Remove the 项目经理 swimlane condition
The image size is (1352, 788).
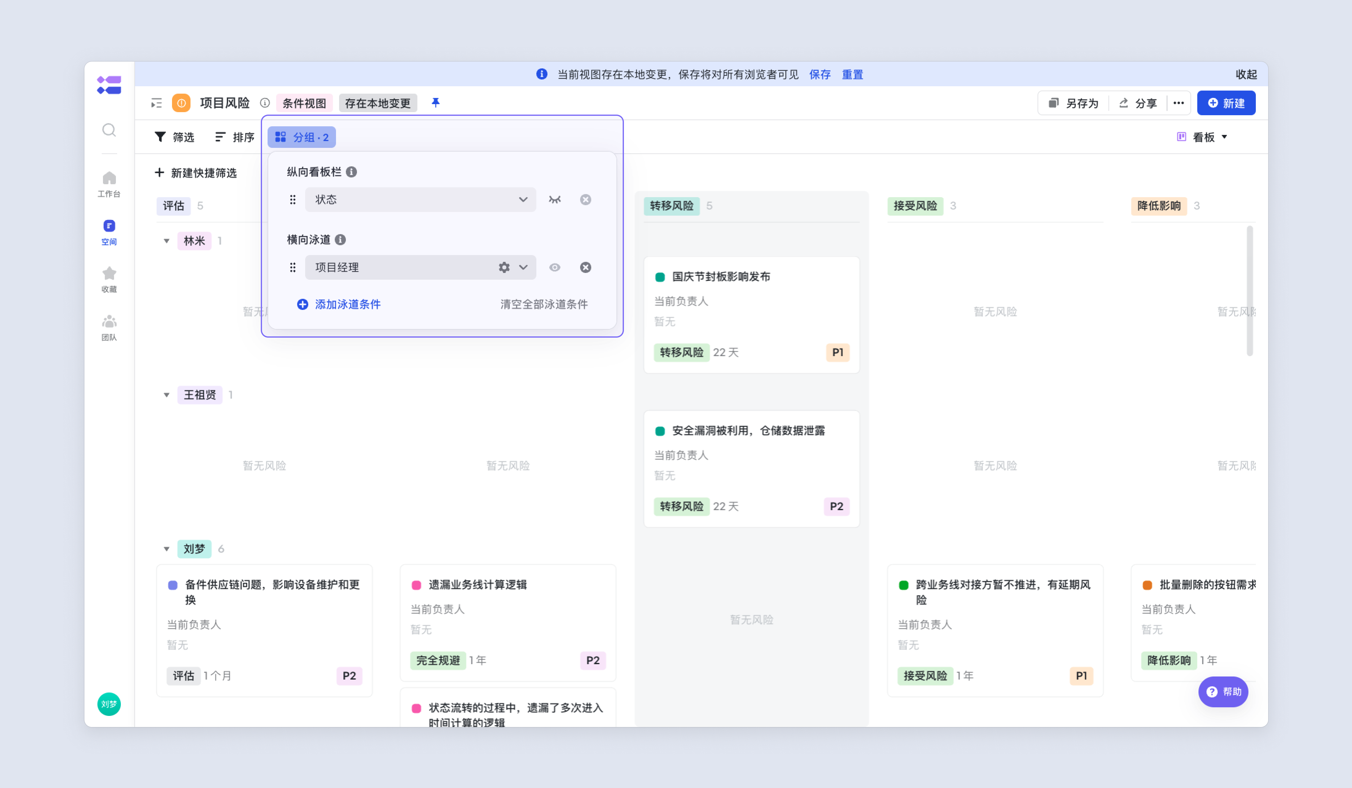(586, 267)
